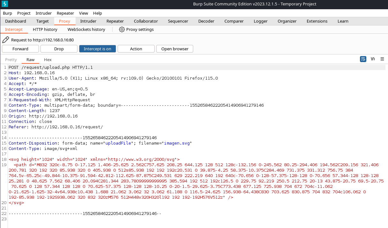Toggle the Intercept is on button

click(x=98, y=49)
